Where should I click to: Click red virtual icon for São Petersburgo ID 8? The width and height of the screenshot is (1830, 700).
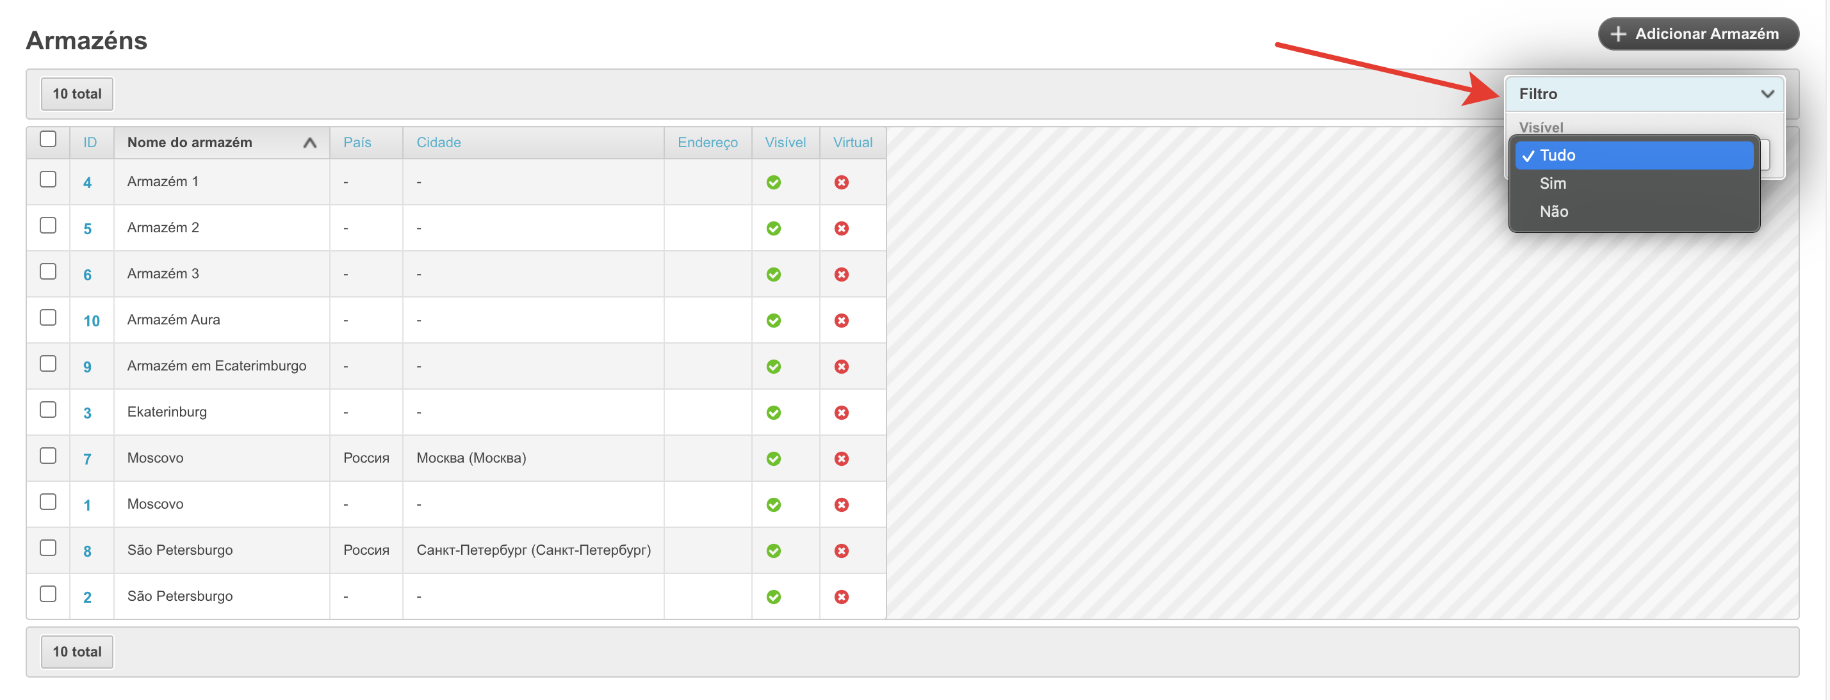(x=841, y=551)
